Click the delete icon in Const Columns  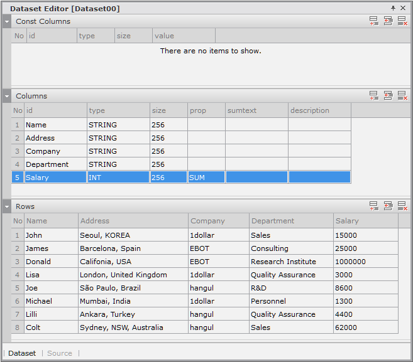pyautogui.click(x=402, y=21)
